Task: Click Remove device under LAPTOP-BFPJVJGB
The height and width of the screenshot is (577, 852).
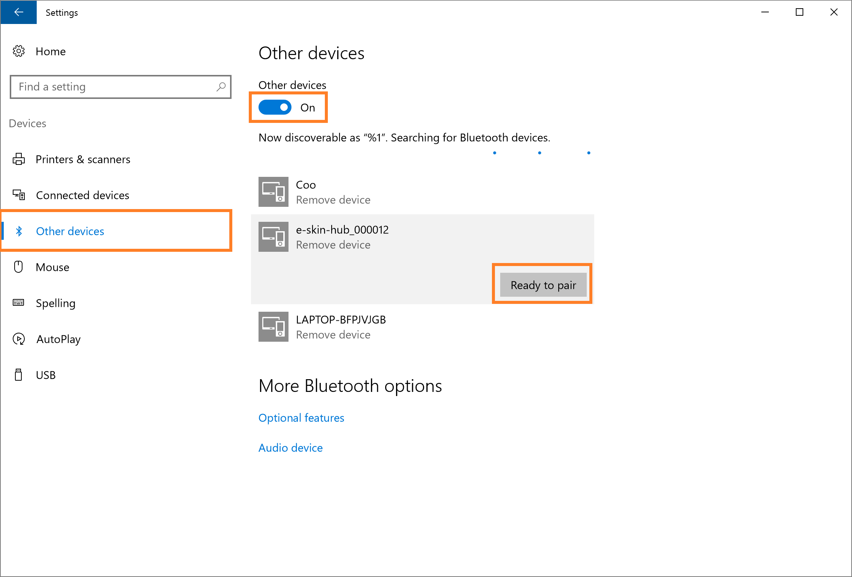Action: click(x=333, y=335)
